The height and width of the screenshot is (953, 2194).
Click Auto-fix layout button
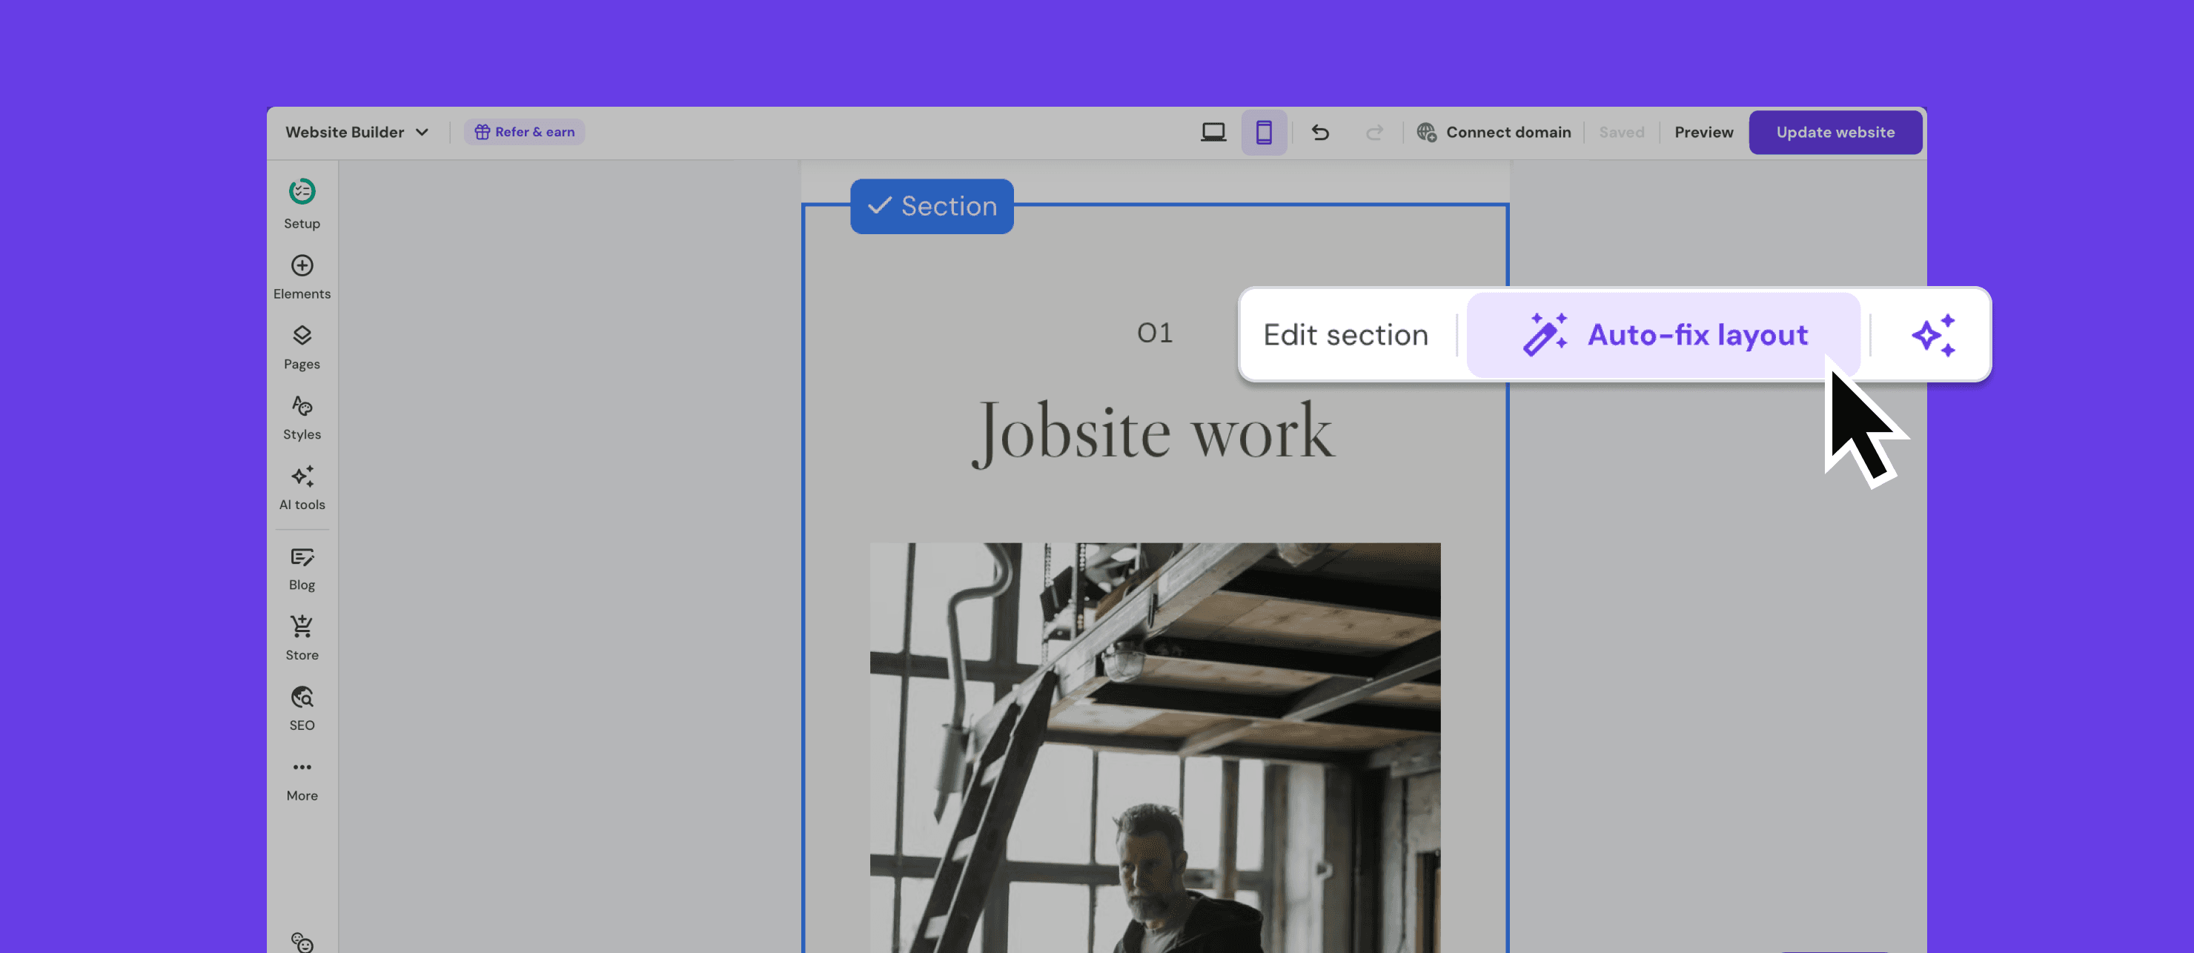(x=1663, y=335)
